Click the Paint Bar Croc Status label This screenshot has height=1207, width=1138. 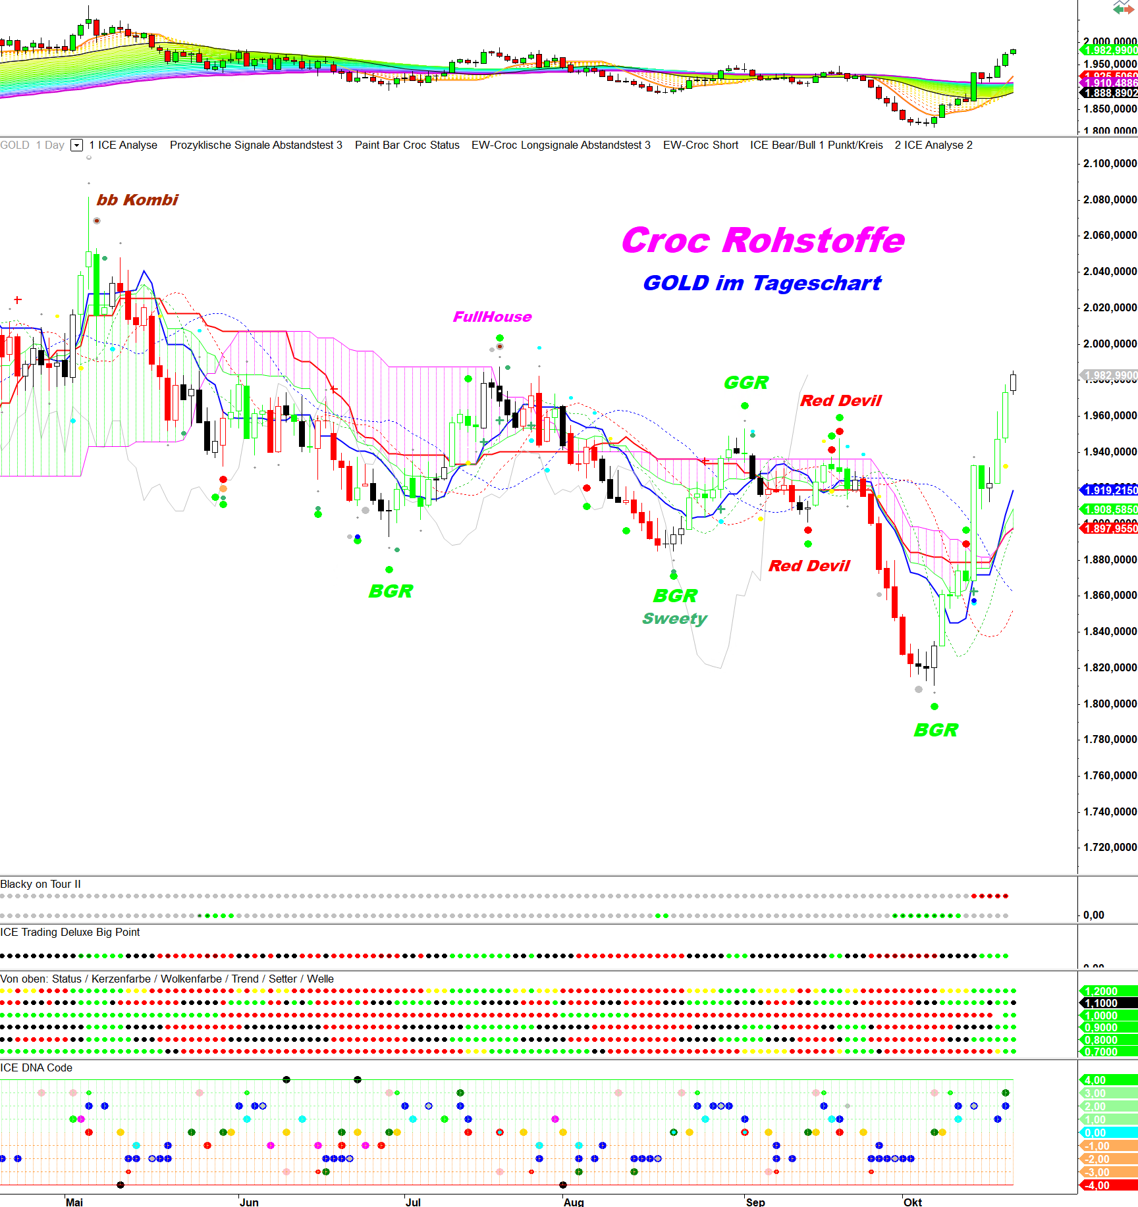pyautogui.click(x=407, y=145)
